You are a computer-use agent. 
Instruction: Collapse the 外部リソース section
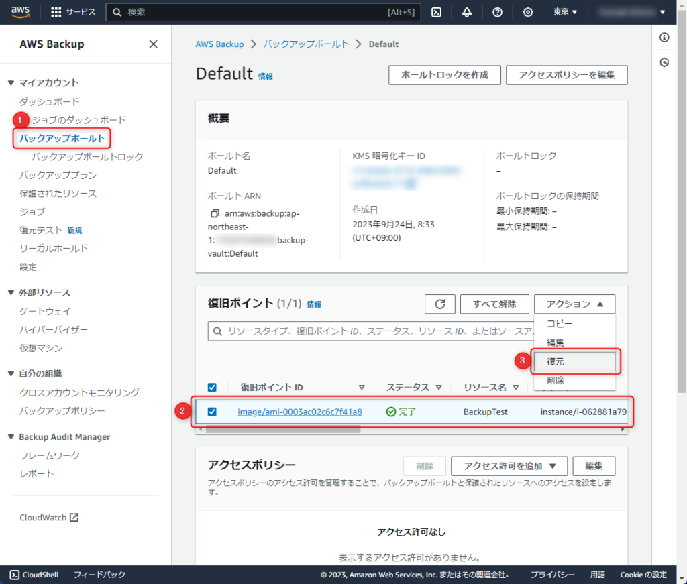(x=11, y=292)
